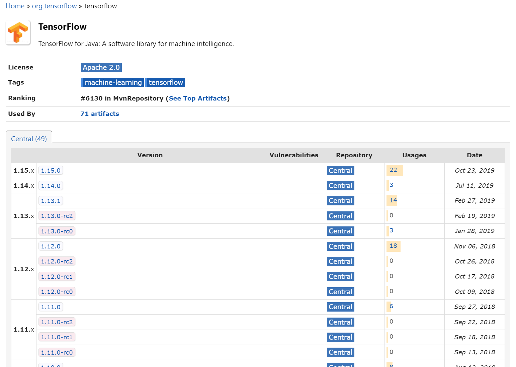
Task: Click the TensorFlow logo icon
Action: pos(18,33)
